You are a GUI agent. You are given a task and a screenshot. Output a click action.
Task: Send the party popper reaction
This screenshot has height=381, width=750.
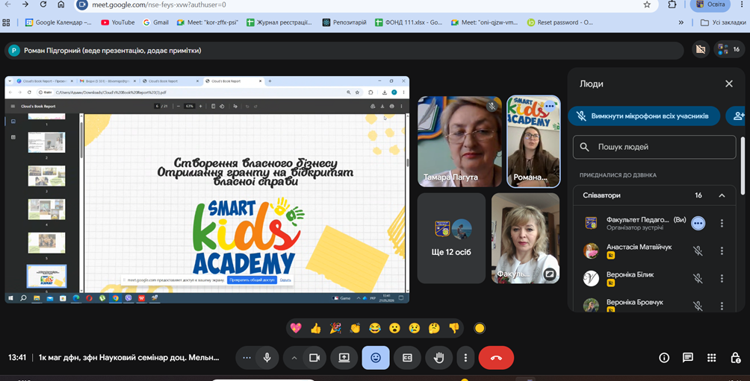[335, 328]
